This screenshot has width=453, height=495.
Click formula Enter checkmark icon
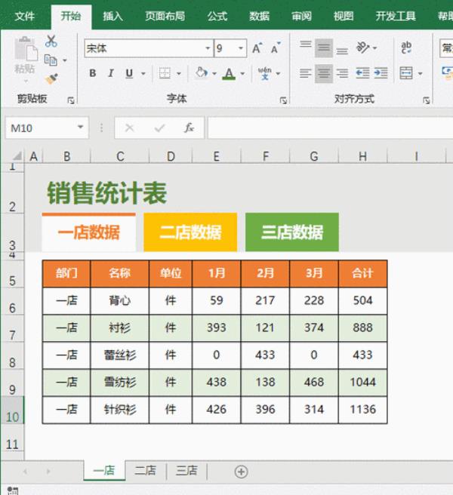click(159, 128)
